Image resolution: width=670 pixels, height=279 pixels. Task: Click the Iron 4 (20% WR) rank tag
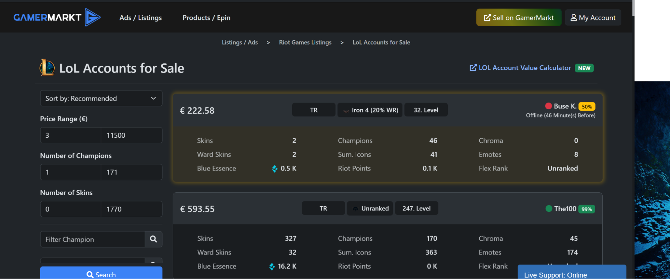(370, 110)
